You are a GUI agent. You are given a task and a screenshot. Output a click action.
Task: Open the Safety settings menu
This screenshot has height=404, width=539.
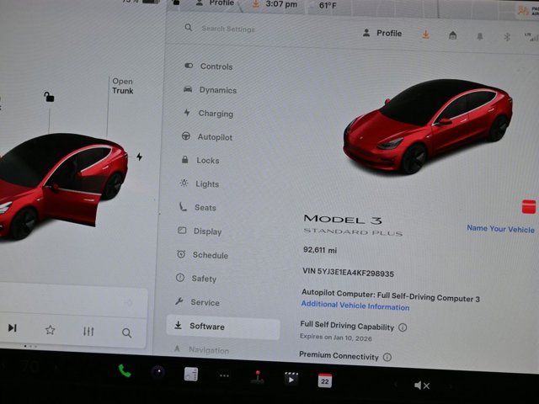[x=196, y=279]
